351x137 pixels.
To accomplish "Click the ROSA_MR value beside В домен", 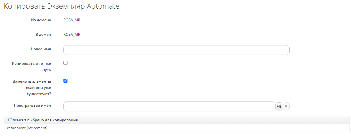I will [x=72, y=35].
